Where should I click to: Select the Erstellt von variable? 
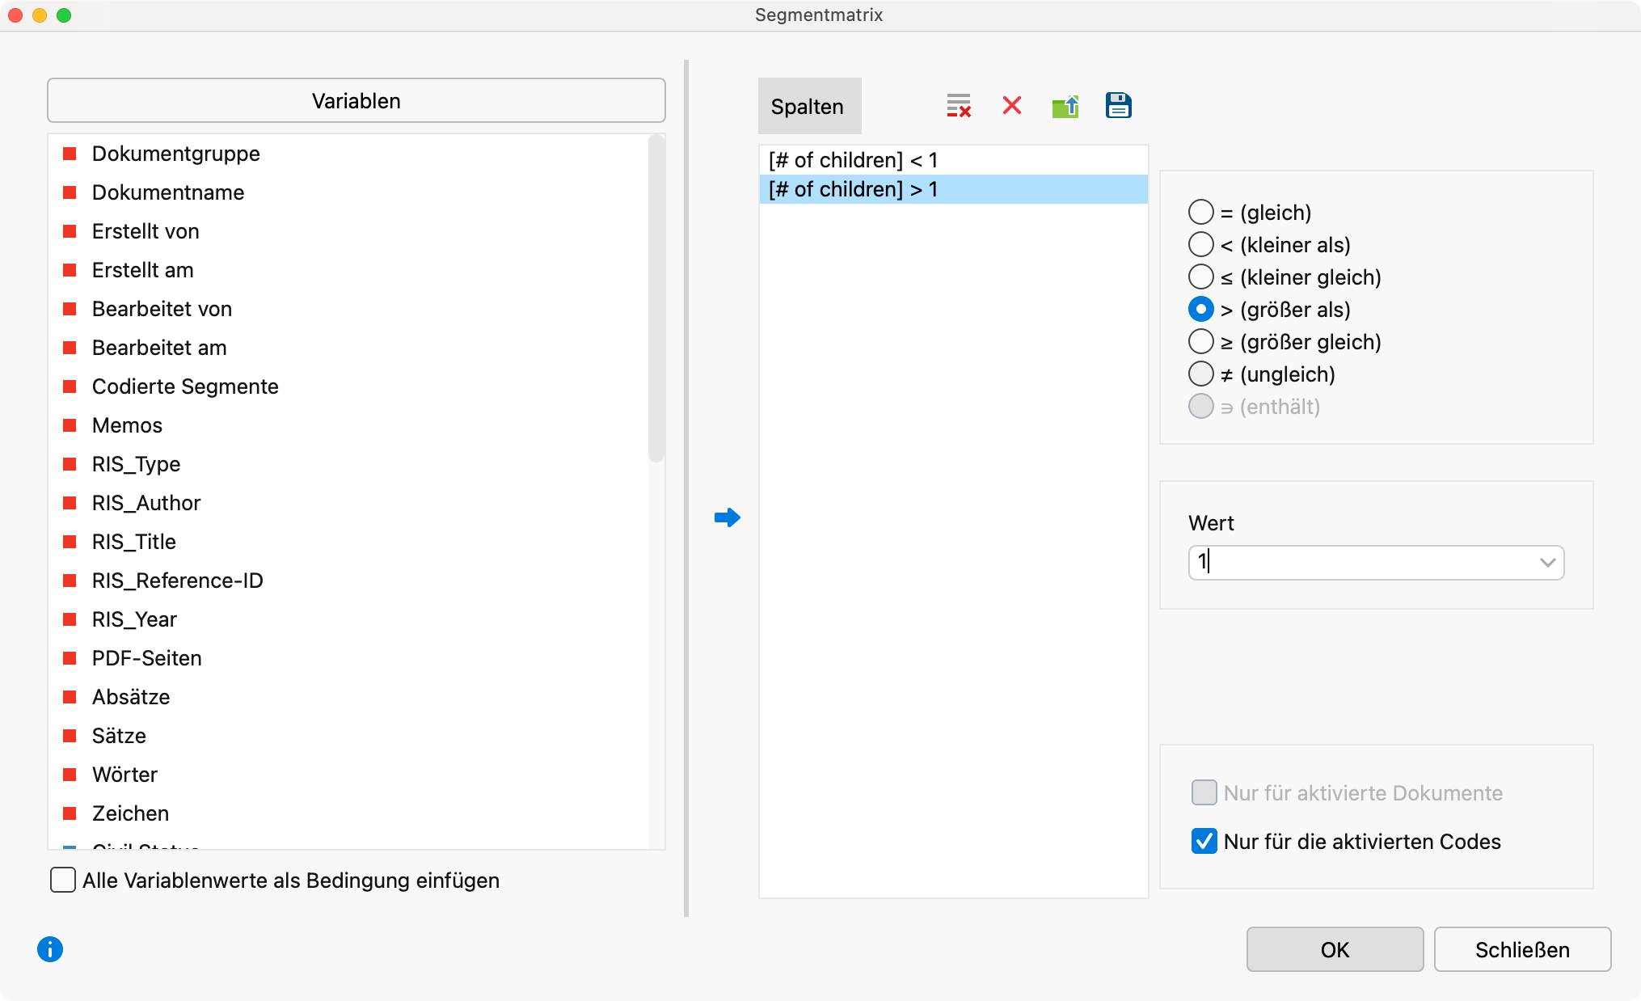pyautogui.click(x=146, y=231)
